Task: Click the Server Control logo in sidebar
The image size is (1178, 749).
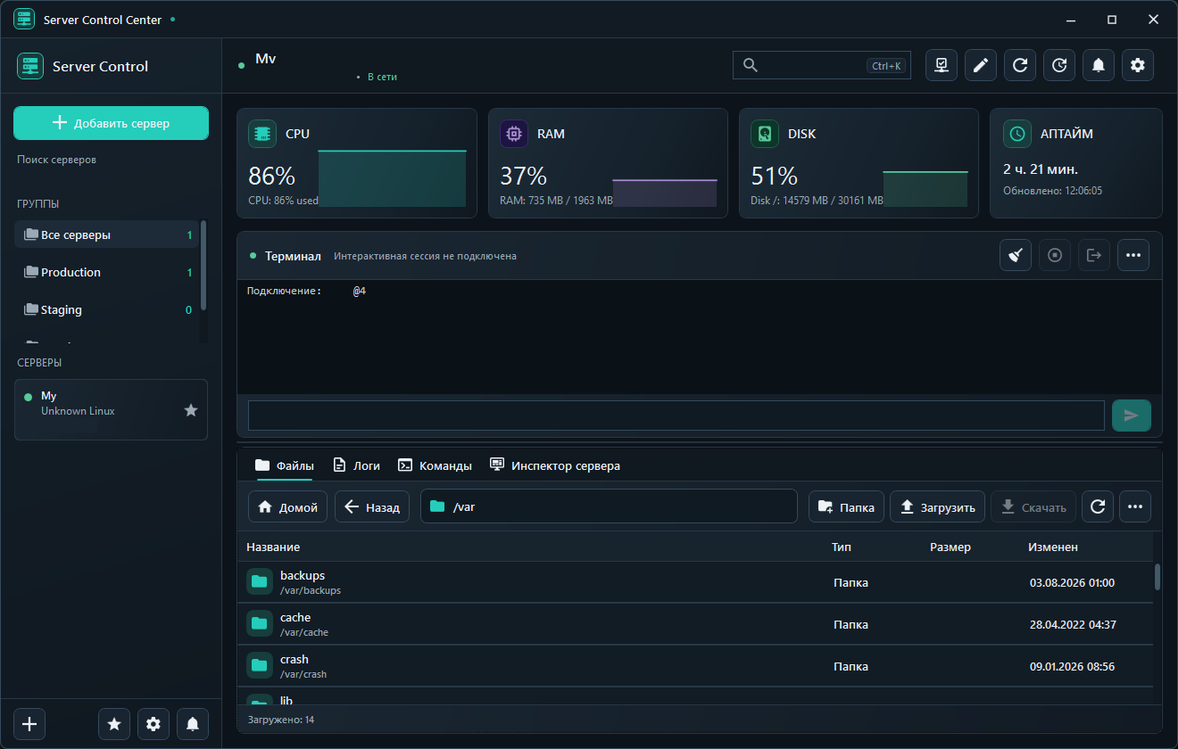Action: (x=31, y=66)
